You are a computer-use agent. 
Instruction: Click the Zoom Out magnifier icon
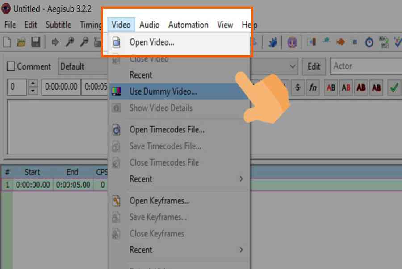84,42
